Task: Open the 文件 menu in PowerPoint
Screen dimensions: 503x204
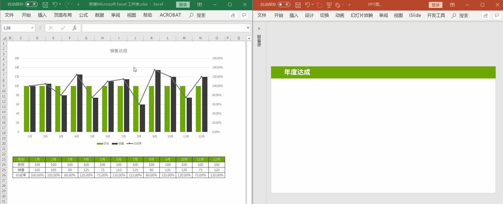Action: click(262, 15)
